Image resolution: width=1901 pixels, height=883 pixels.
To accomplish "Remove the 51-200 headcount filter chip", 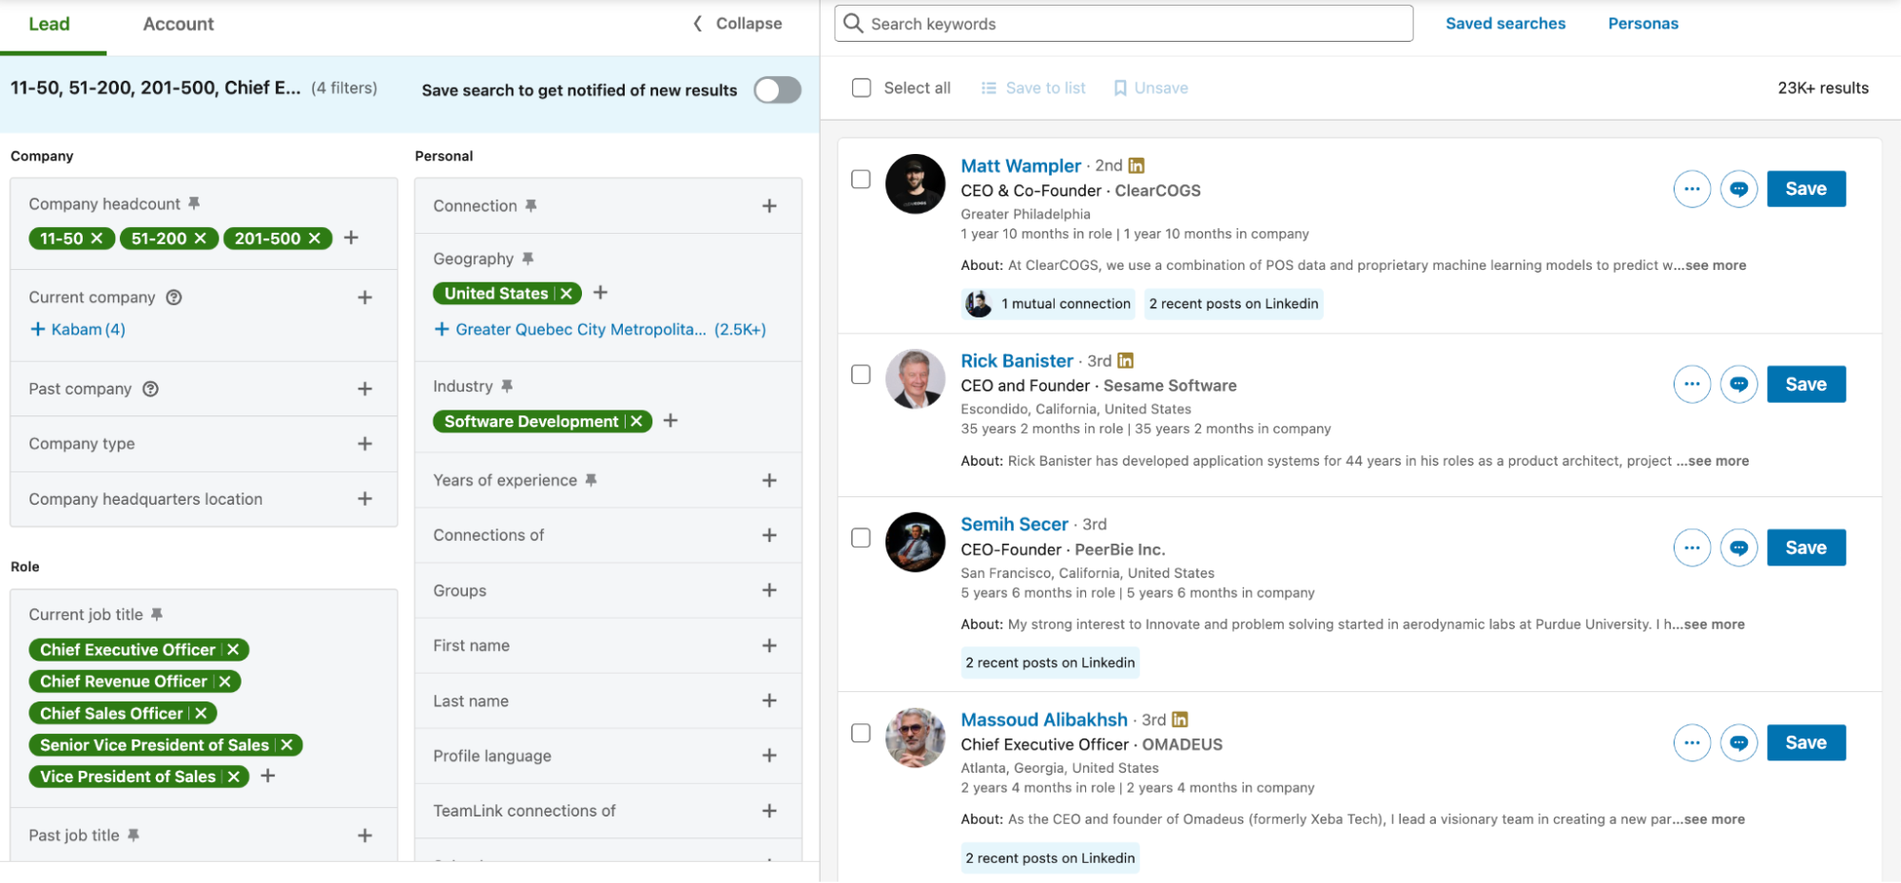I will (x=201, y=239).
